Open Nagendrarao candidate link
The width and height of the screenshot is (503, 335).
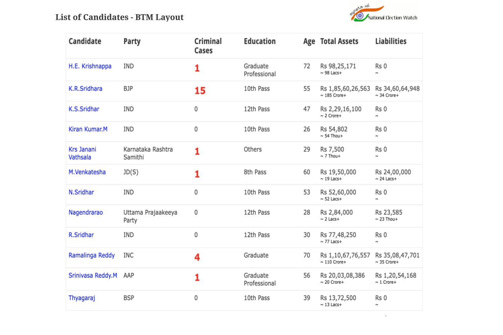point(86,212)
